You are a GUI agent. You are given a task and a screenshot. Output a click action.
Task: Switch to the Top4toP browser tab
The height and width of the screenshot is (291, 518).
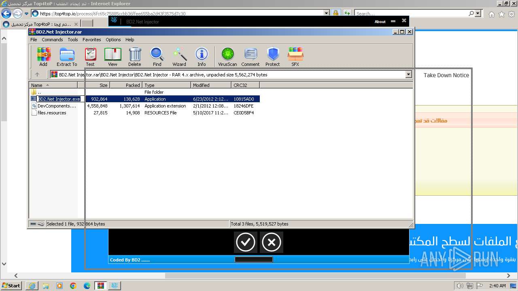click(40, 24)
